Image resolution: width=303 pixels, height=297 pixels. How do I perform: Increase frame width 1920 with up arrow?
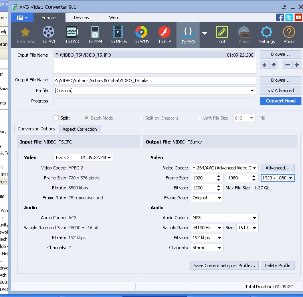point(218,176)
